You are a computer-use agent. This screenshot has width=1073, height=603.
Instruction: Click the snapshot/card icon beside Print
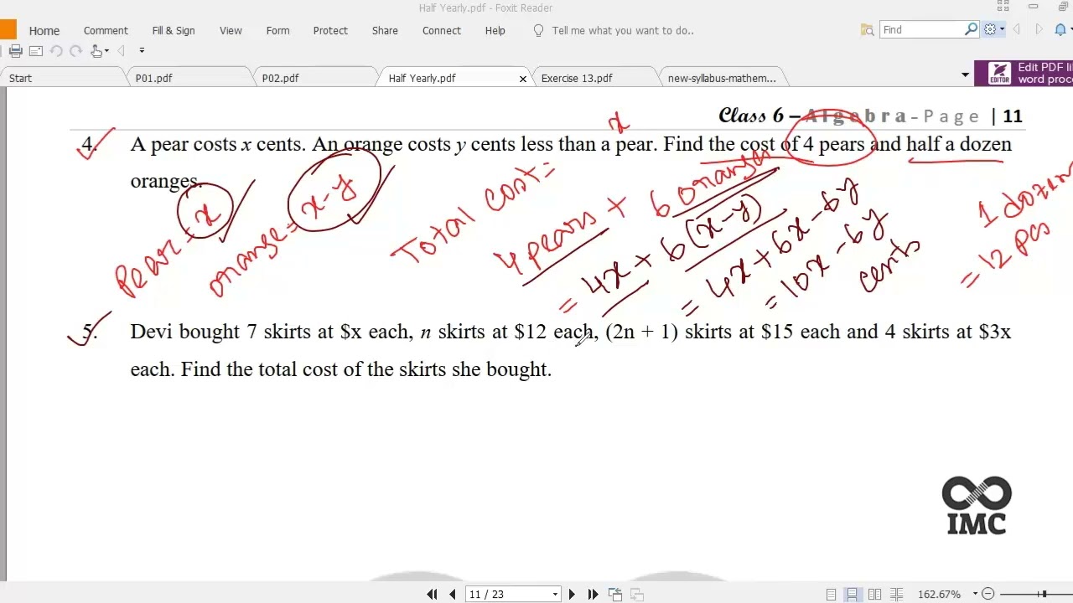(36, 51)
